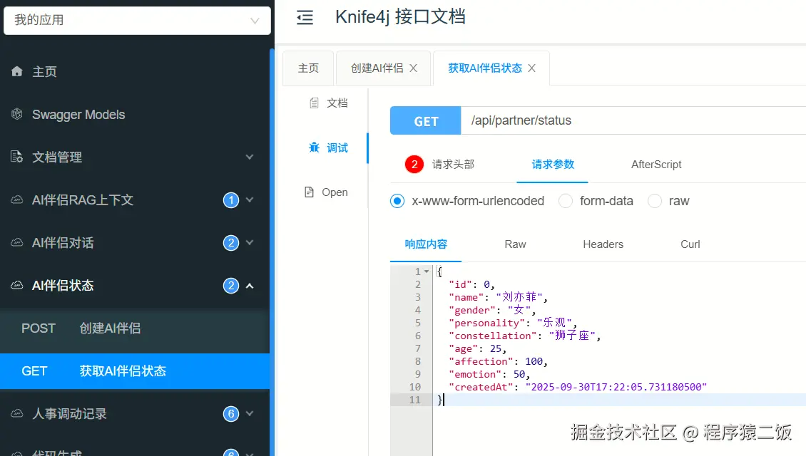Screen dimensions: 806x456
Task: Switch to Headers response tab
Action: (x=603, y=244)
